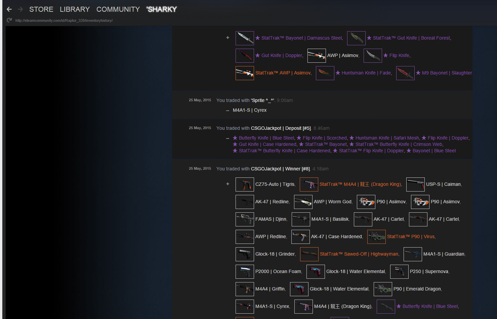
Task: Click M9 Bayonet | Slaughter item name
Action: pyautogui.click(x=444, y=73)
